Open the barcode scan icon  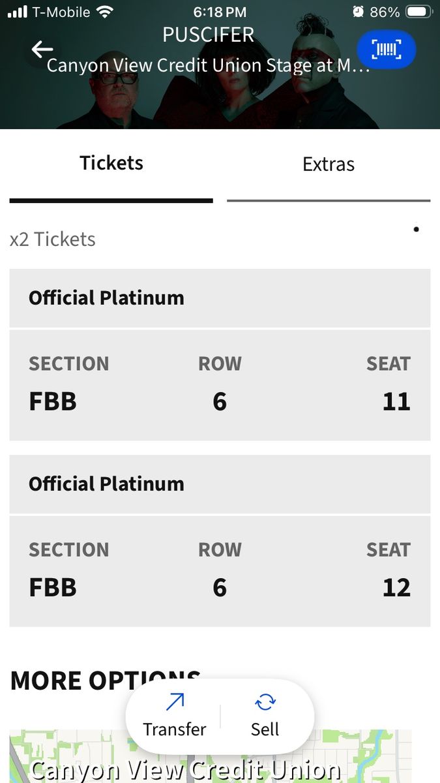(386, 50)
